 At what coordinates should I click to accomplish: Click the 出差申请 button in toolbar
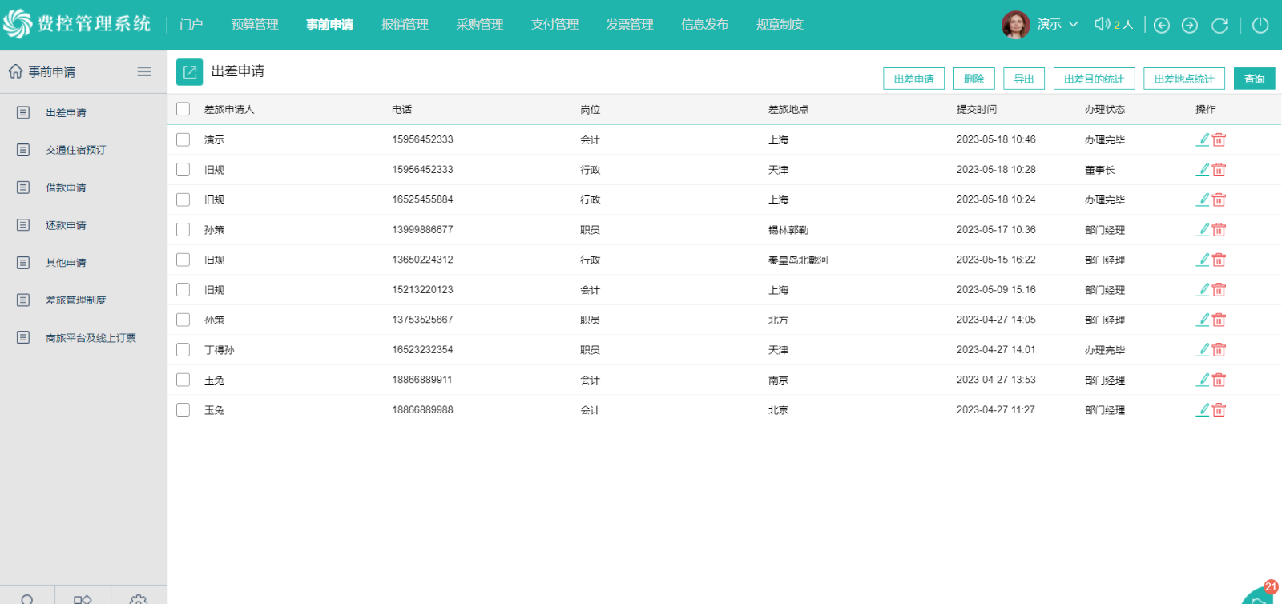pyautogui.click(x=913, y=79)
